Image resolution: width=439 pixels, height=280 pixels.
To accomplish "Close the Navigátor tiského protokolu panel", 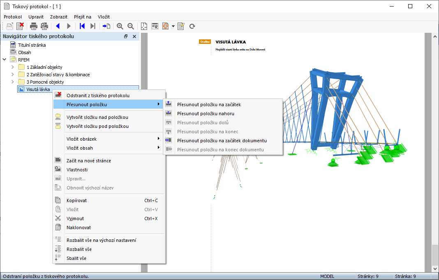I will (x=134, y=36).
